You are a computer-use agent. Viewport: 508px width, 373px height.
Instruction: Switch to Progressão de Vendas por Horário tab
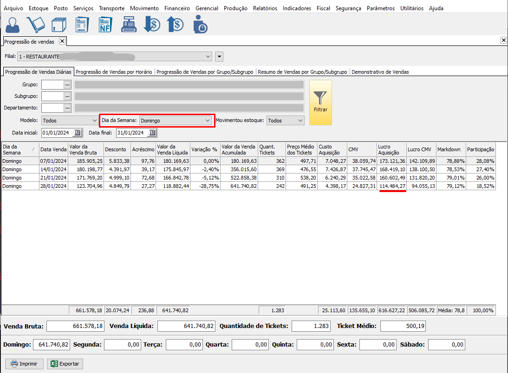click(x=114, y=72)
